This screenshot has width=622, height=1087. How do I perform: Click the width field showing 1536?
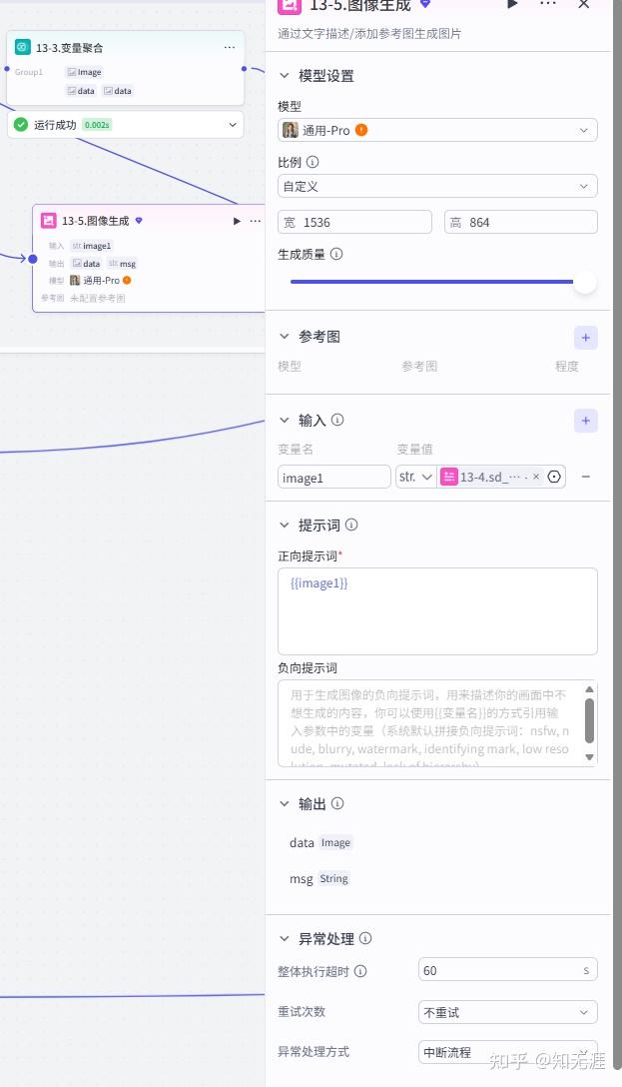(354, 222)
